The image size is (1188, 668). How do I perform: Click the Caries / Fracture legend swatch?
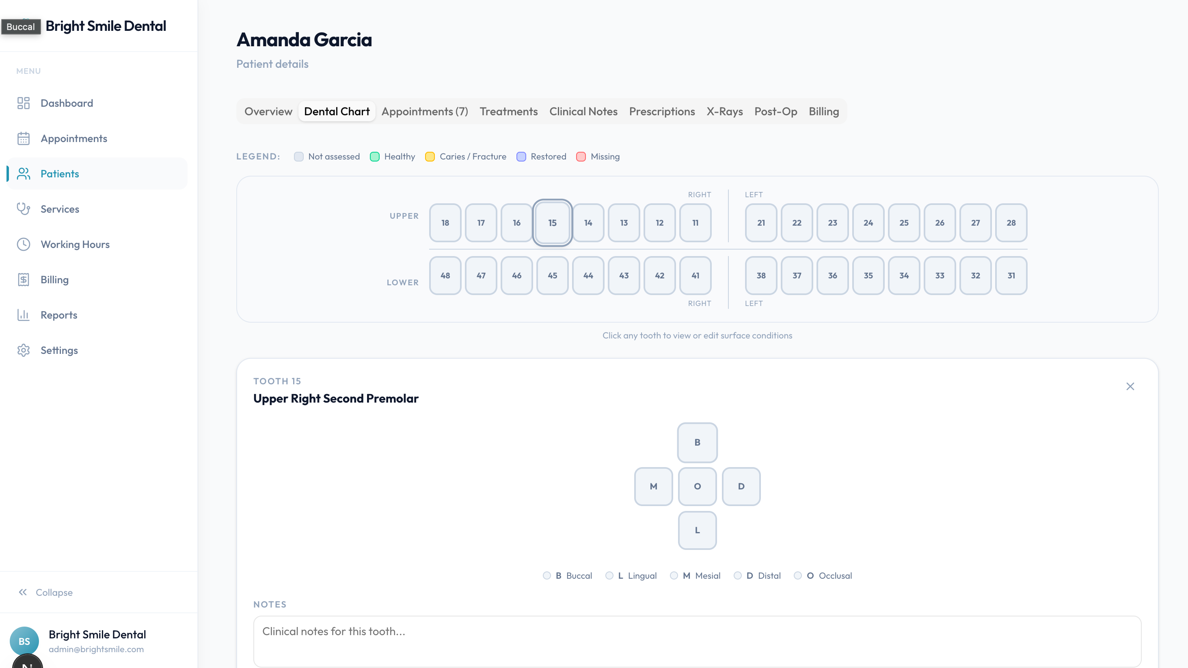pyautogui.click(x=430, y=157)
